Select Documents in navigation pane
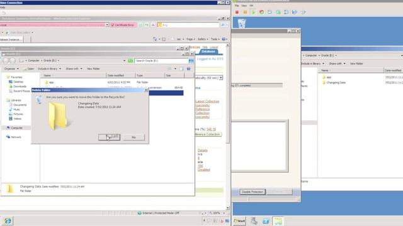The height and width of the screenshot is (226, 403). (20, 105)
